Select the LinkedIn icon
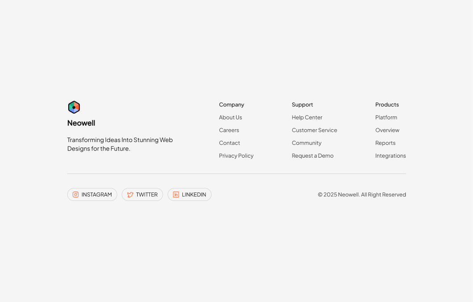This screenshot has width=473, height=302. (x=176, y=195)
